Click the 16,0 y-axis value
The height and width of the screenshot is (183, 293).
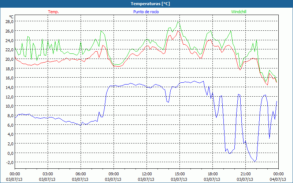[x=10, y=78]
